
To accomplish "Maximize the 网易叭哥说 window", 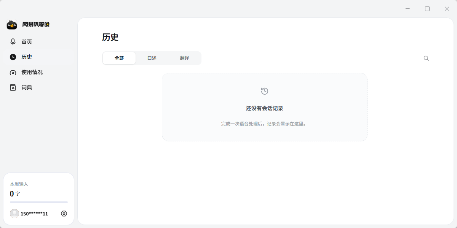I will coord(427,9).
